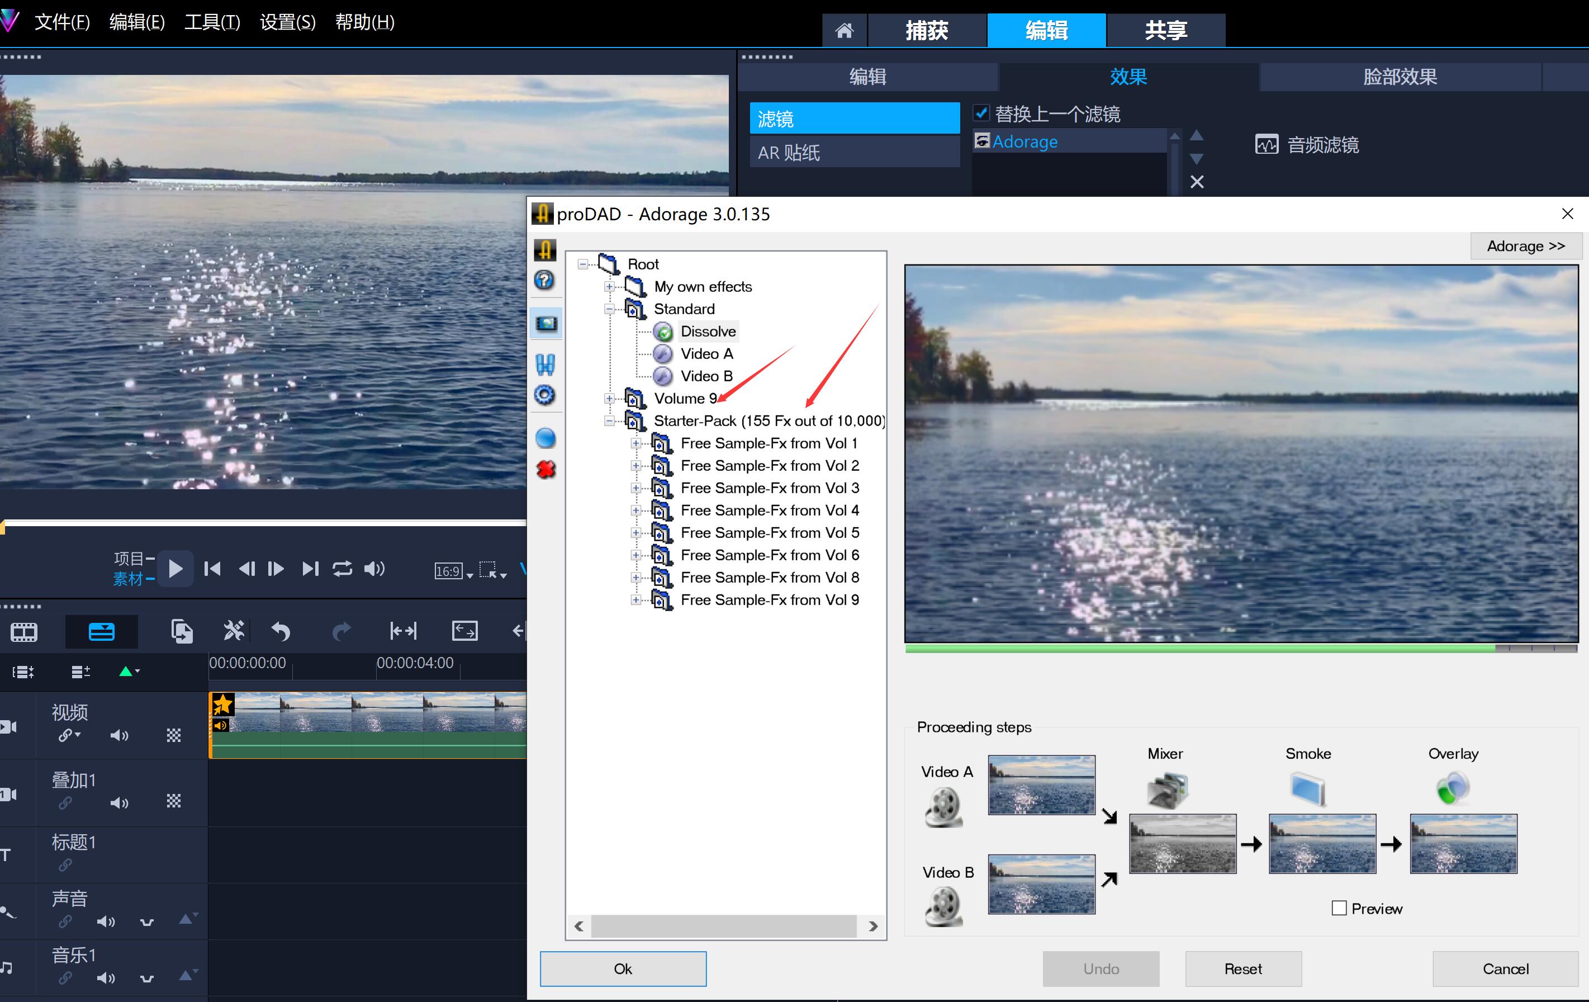Open the audio filter icon
The width and height of the screenshot is (1589, 1002).
[x=1267, y=145]
